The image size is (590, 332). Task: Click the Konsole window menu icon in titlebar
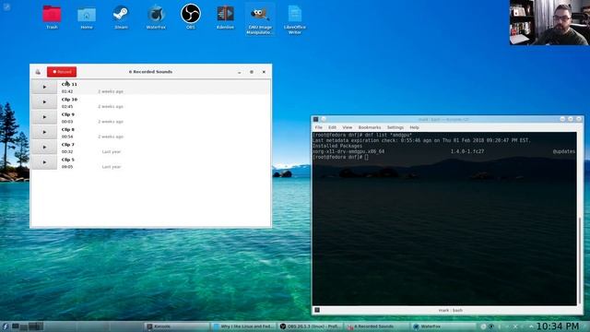(316, 119)
